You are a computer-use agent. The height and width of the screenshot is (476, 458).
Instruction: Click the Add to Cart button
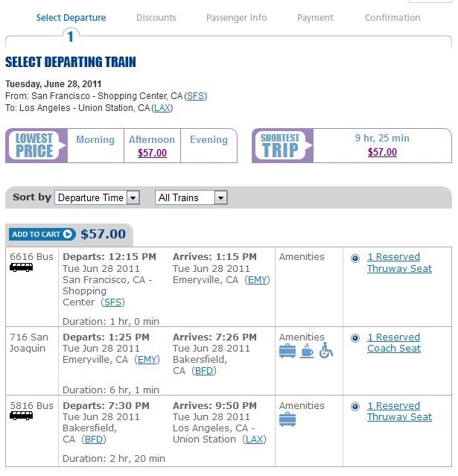(42, 235)
